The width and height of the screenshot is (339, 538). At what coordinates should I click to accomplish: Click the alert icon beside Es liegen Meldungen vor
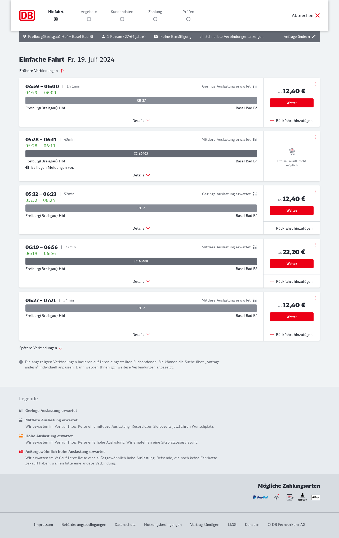[x=27, y=167]
